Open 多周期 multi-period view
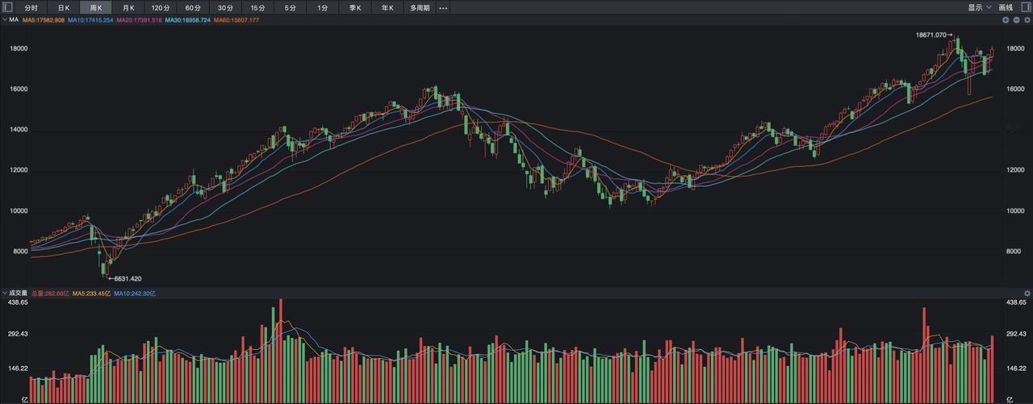The height and width of the screenshot is (404, 1033). click(x=420, y=7)
